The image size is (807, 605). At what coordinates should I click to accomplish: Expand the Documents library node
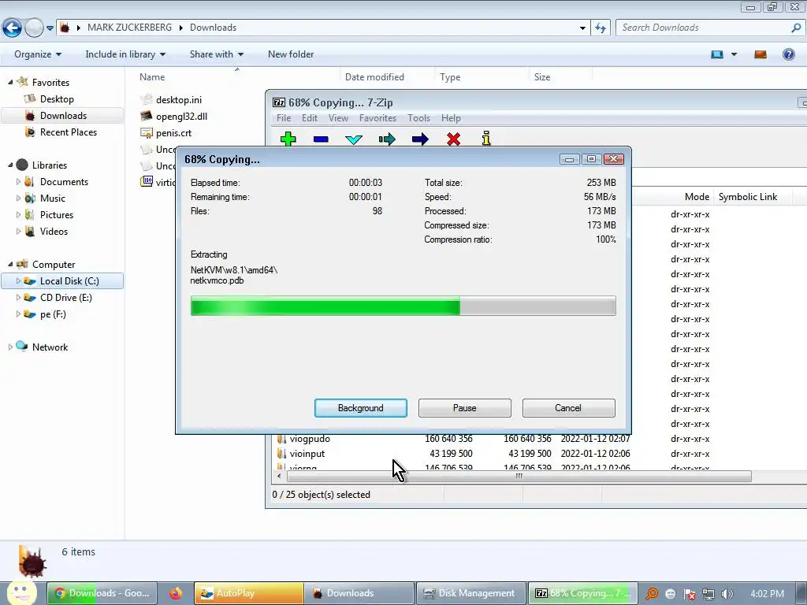18,182
